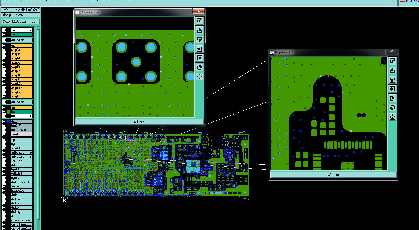Select layer ydkdrl

[x=21, y=174]
